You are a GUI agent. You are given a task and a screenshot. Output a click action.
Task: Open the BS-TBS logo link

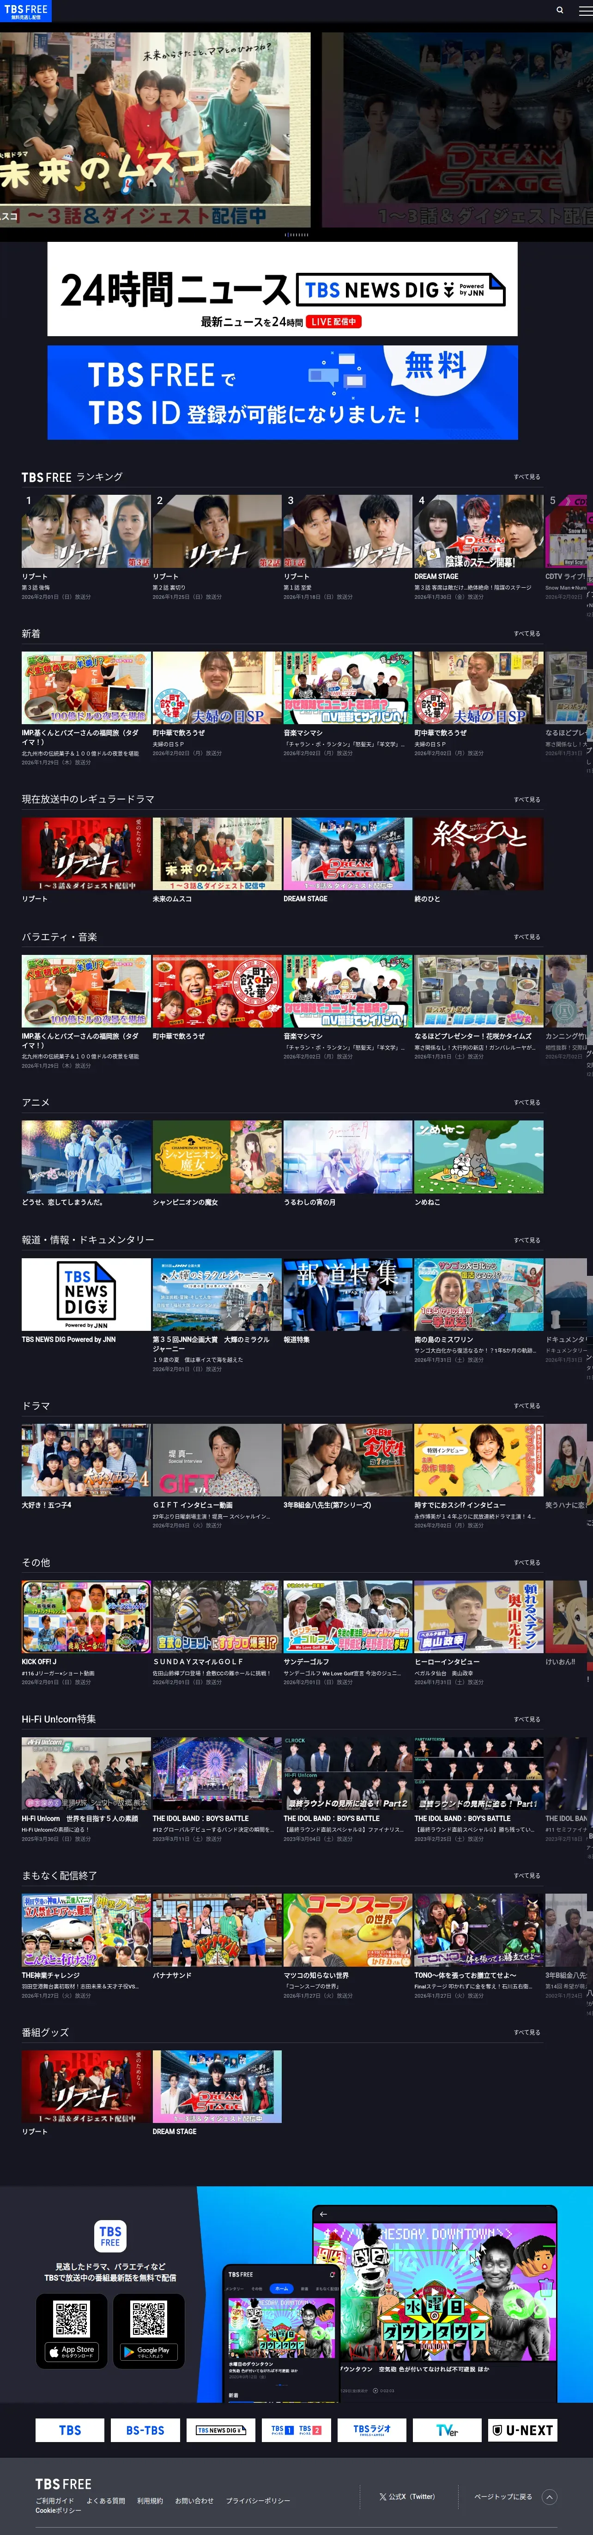(x=145, y=2430)
